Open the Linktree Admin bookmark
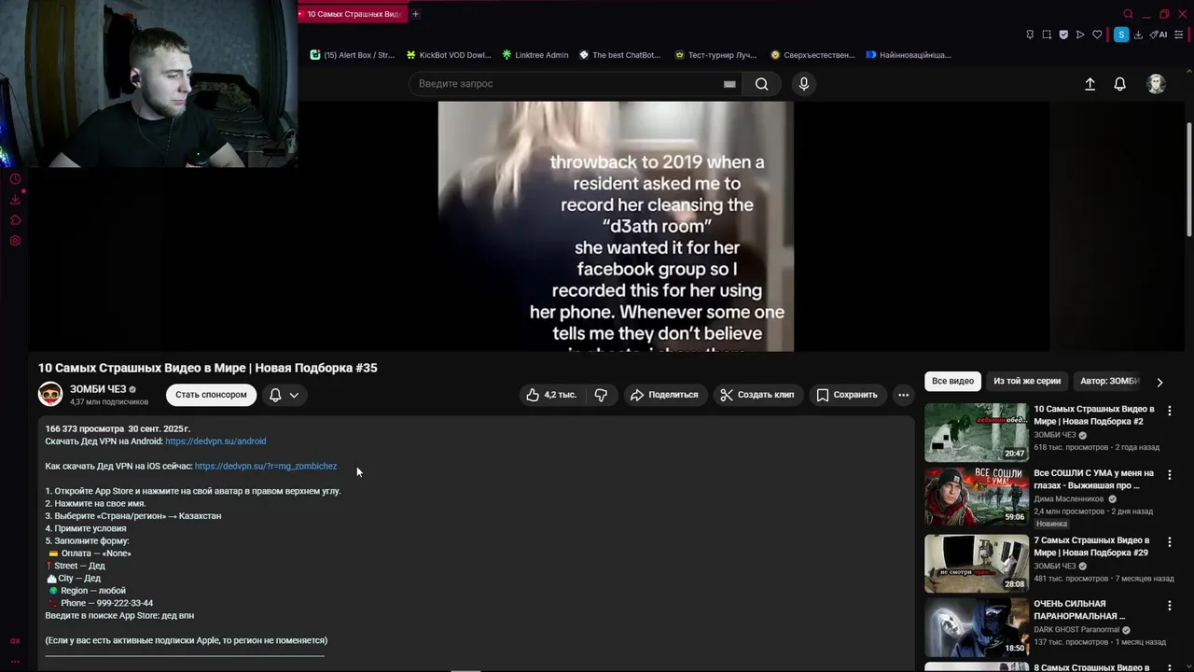The height and width of the screenshot is (672, 1194). (x=535, y=55)
